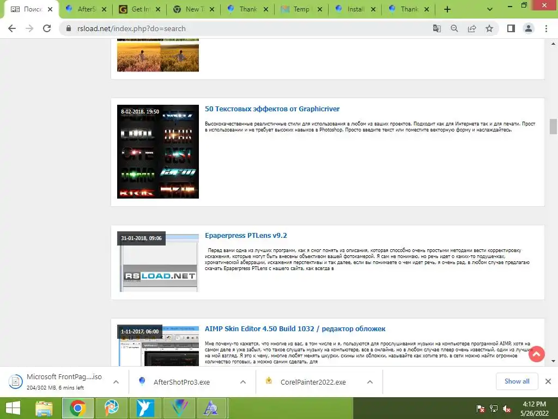Click the scrollbar down arrow

pyautogui.click(x=553, y=361)
